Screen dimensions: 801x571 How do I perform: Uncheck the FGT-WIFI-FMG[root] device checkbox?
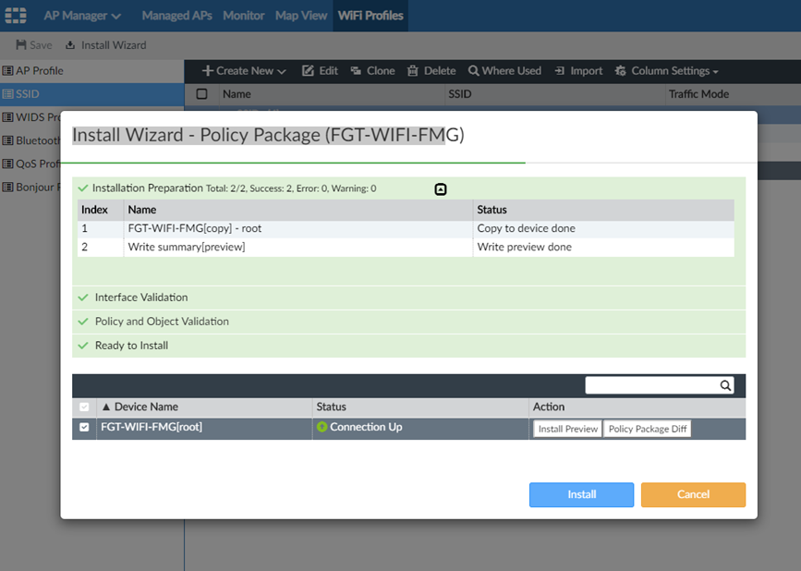click(85, 428)
